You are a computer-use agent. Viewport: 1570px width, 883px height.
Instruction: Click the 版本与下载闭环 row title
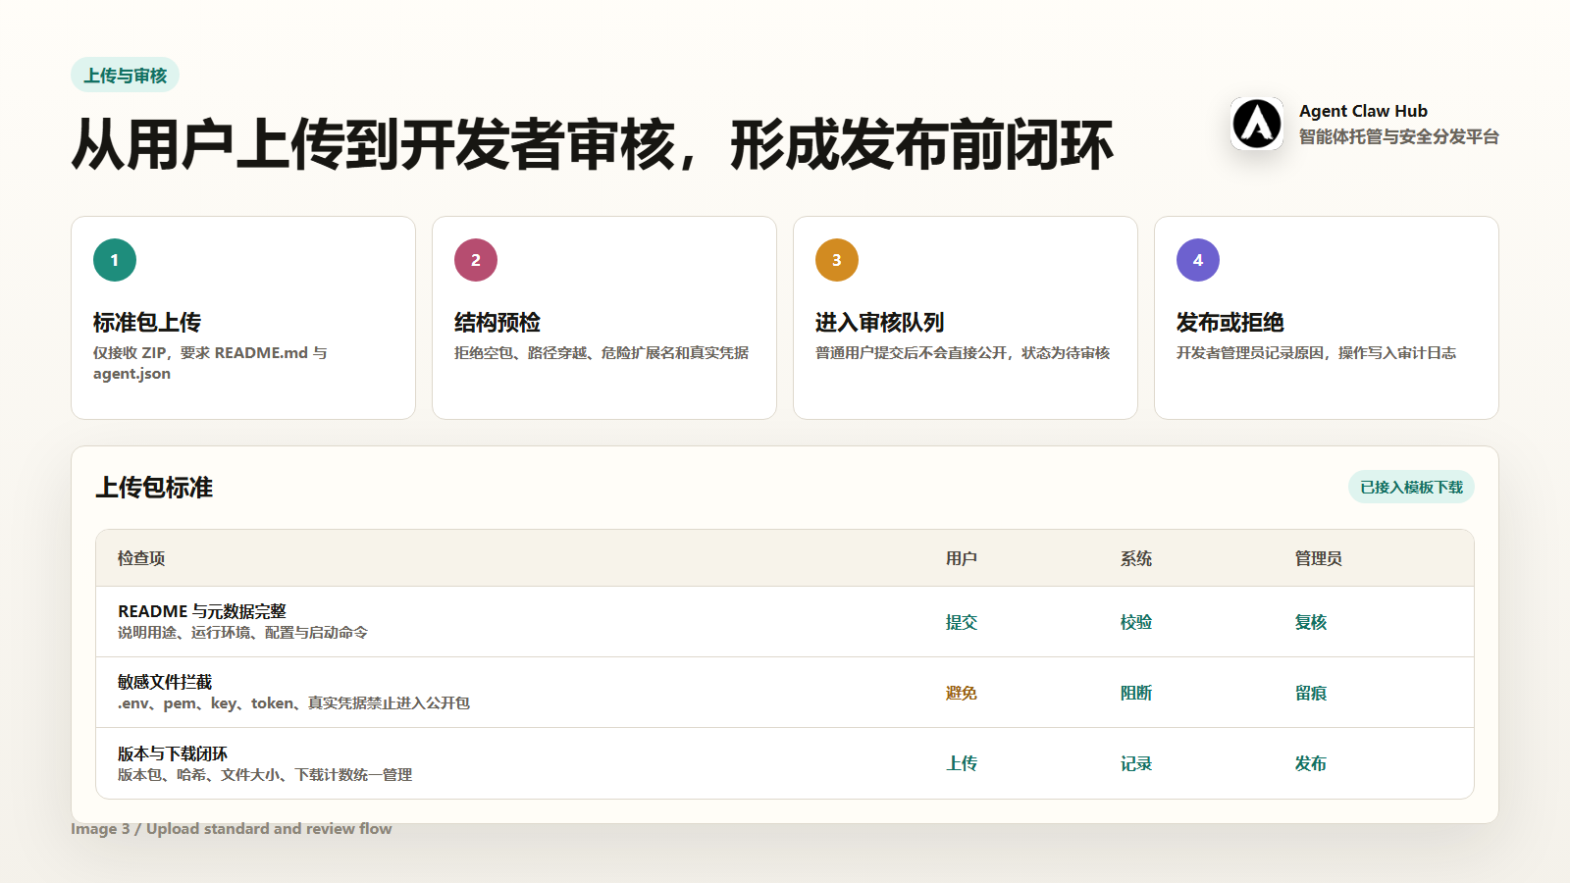(173, 753)
